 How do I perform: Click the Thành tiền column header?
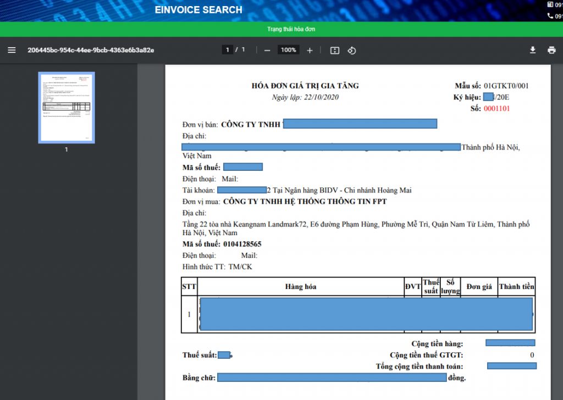point(516,287)
